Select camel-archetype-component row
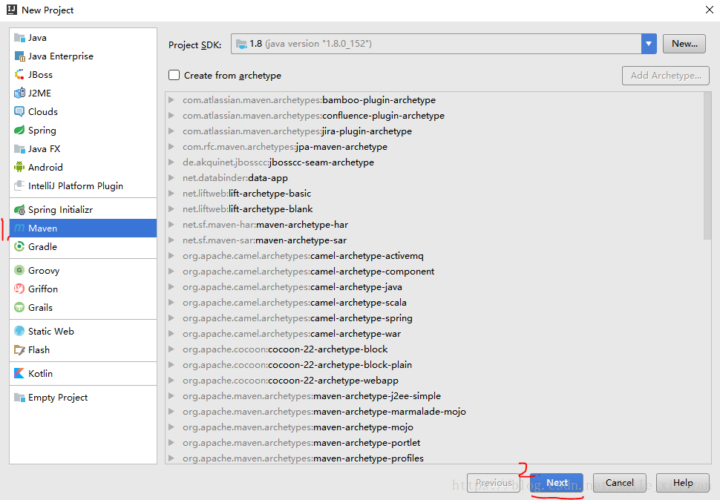 coord(434,271)
